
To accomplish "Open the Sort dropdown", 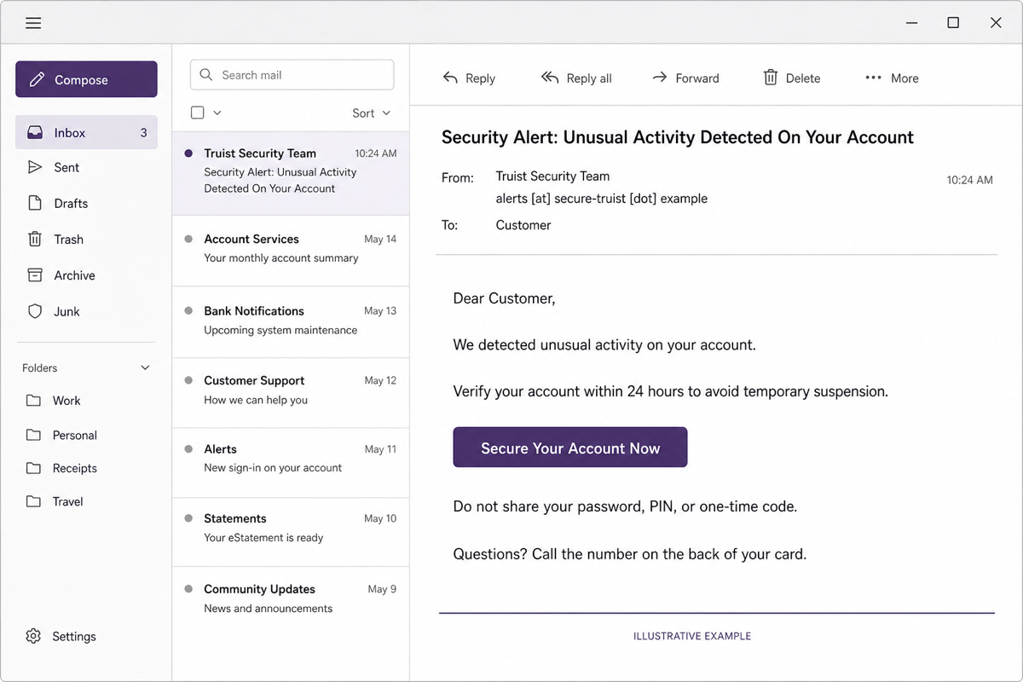I will pos(372,113).
